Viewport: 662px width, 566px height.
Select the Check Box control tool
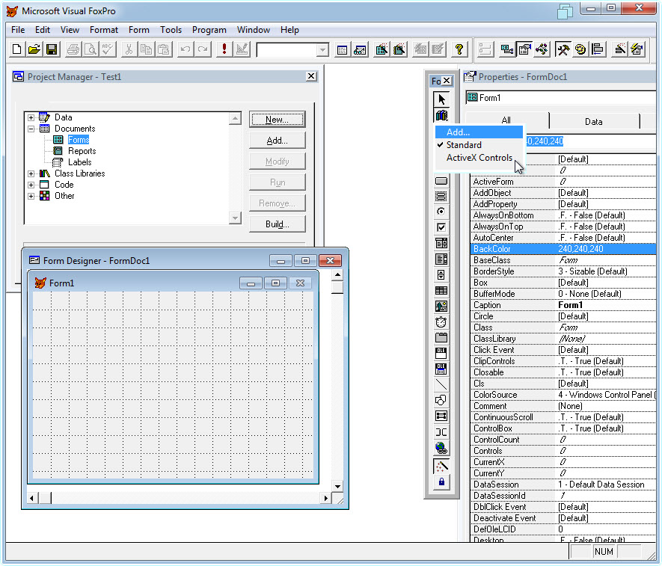coord(441,227)
